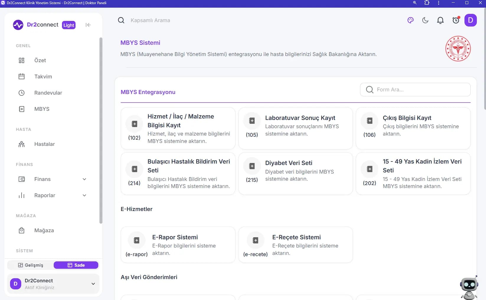This screenshot has height=300, width=486.
Task: Open Özet dashboard icon in sidebar
Action: coord(22,60)
